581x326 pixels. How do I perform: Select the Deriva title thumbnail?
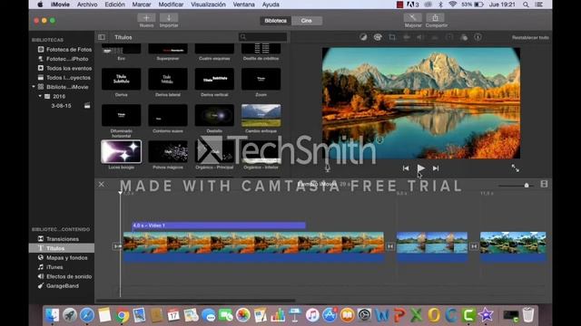point(121,79)
